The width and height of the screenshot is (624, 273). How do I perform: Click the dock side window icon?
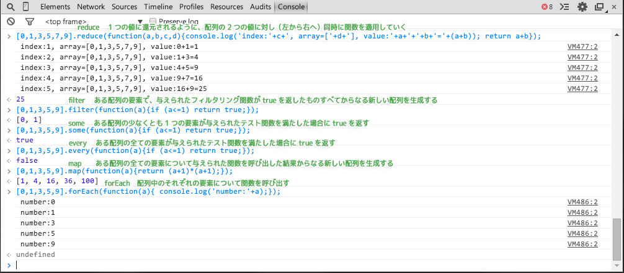(x=599, y=7)
